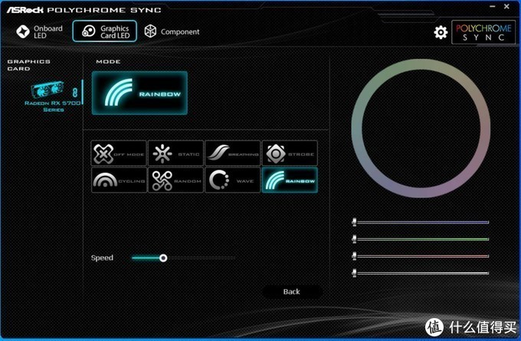Click the blue color slider
Image resolution: width=521 pixels, height=341 pixels.
point(421,222)
